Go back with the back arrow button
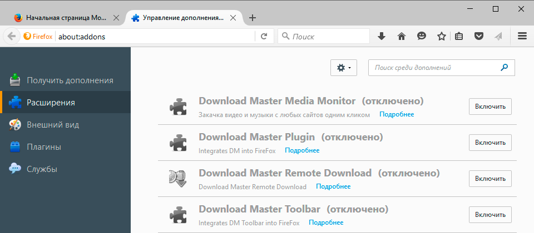 pyautogui.click(x=12, y=37)
